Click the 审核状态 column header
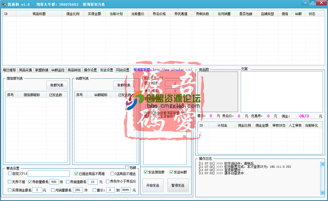Viewport: 328px width, 201px height. pyautogui.click(x=279, y=125)
